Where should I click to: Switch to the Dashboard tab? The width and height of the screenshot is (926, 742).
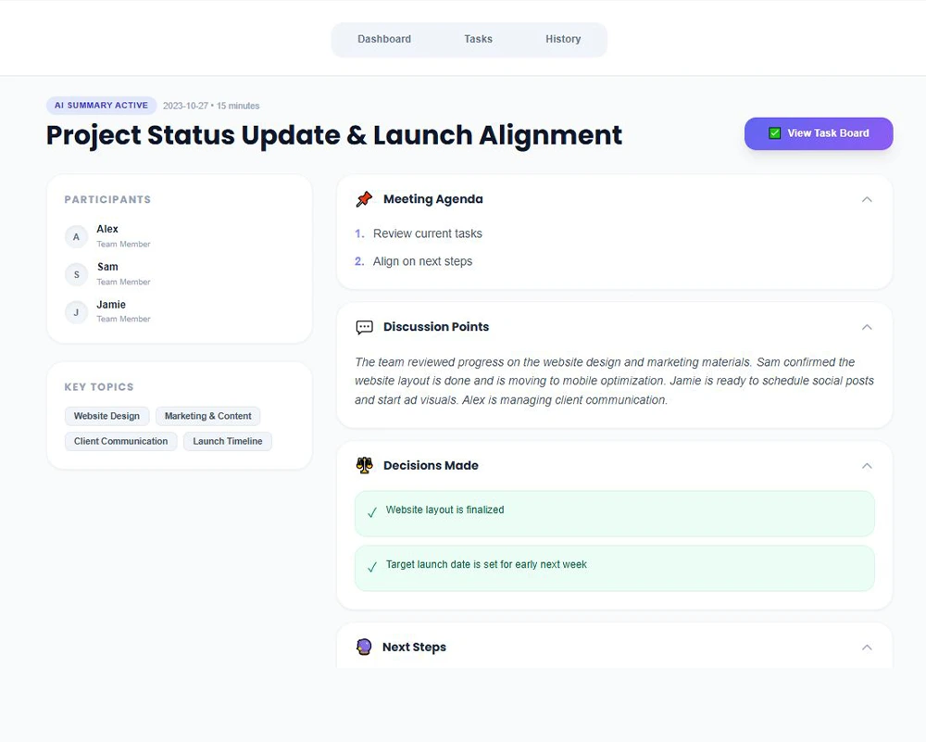coord(384,39)
